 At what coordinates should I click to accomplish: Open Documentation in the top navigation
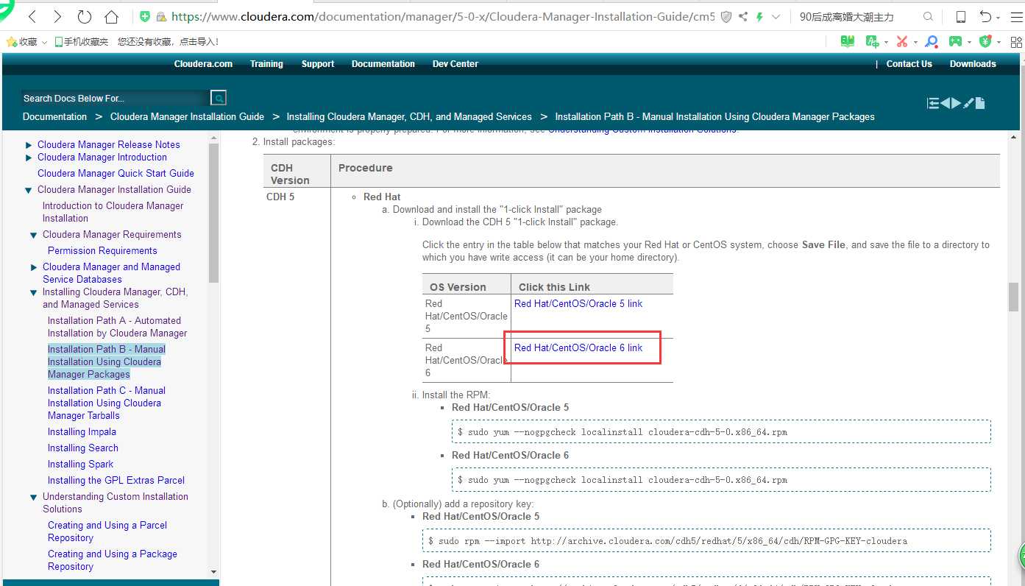pyautogui.click(x=383, y=64)
